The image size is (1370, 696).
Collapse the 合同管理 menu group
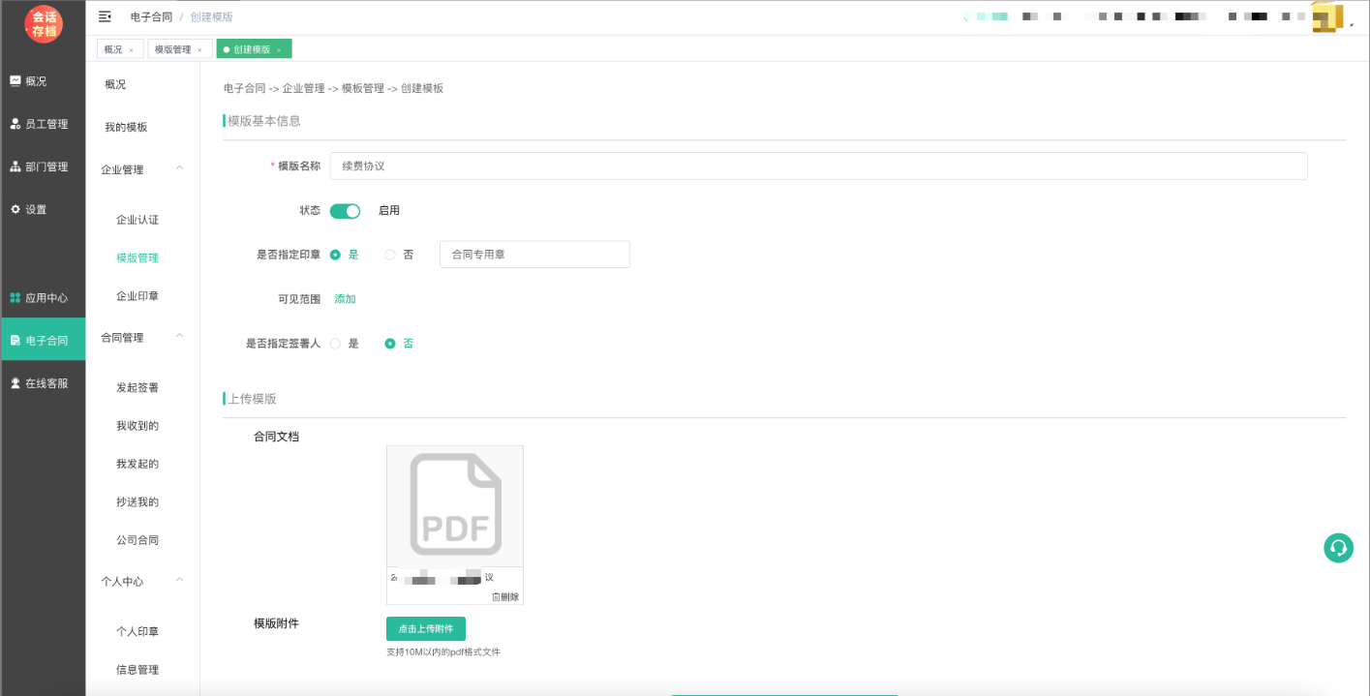click(179, 337)
